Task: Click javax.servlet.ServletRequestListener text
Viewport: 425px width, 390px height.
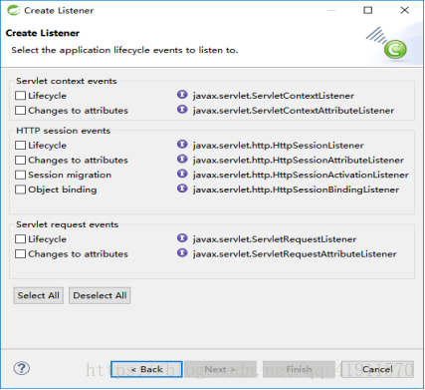Action: pos(275,239)
